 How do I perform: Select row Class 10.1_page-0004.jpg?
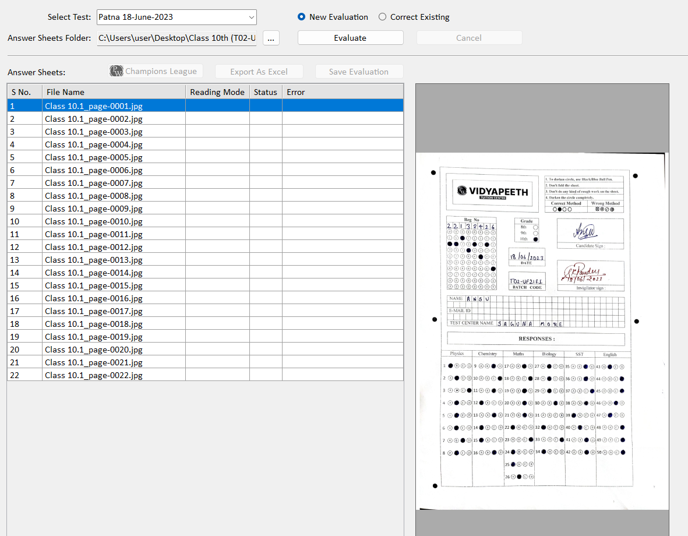(205, 144)
